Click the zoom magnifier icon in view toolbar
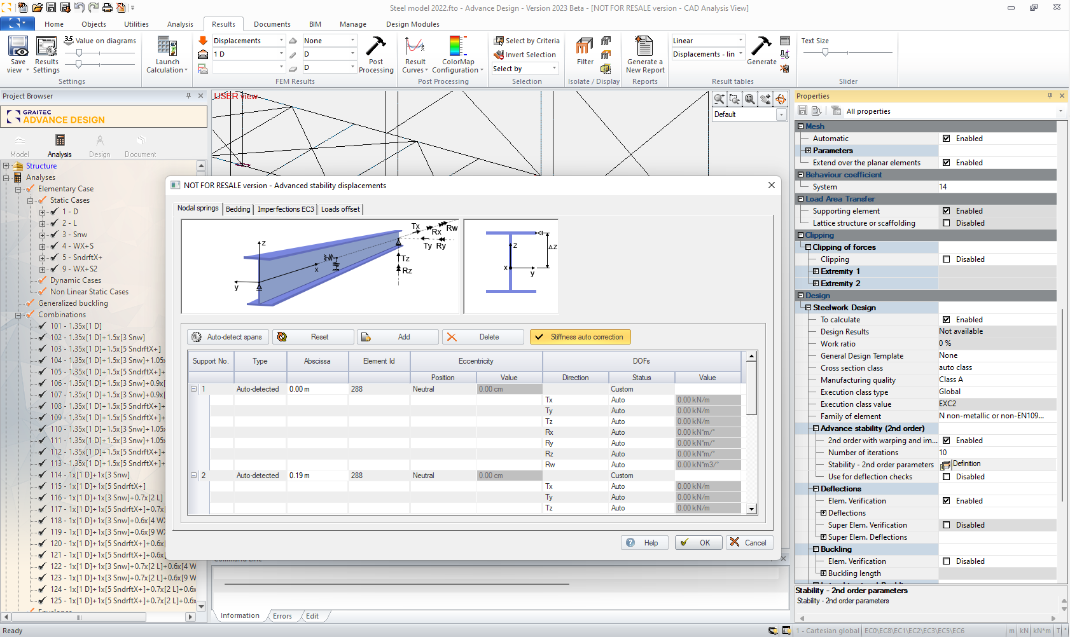This screenshot has width=1070, height=637. (x=719, y=99)
